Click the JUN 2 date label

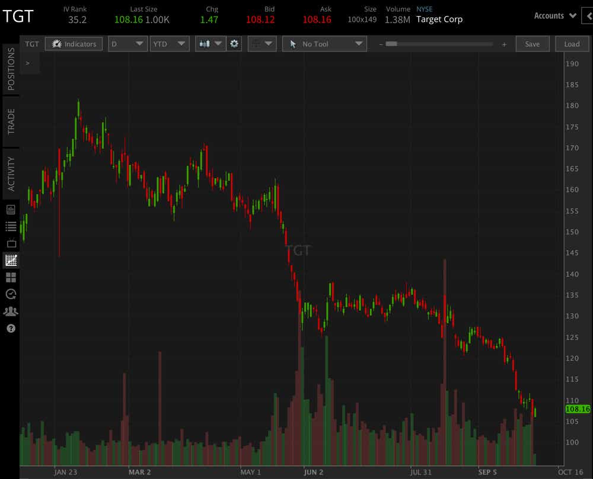(314, 472)
